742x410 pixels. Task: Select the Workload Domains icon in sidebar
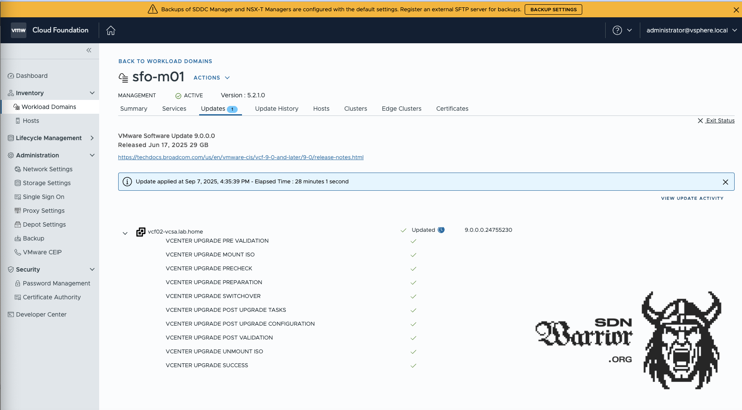click(x=17, y=106)
